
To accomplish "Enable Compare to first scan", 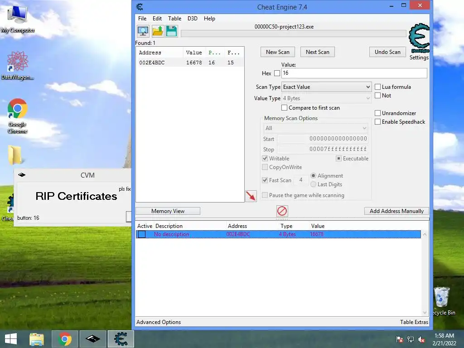I will point(284,108).
